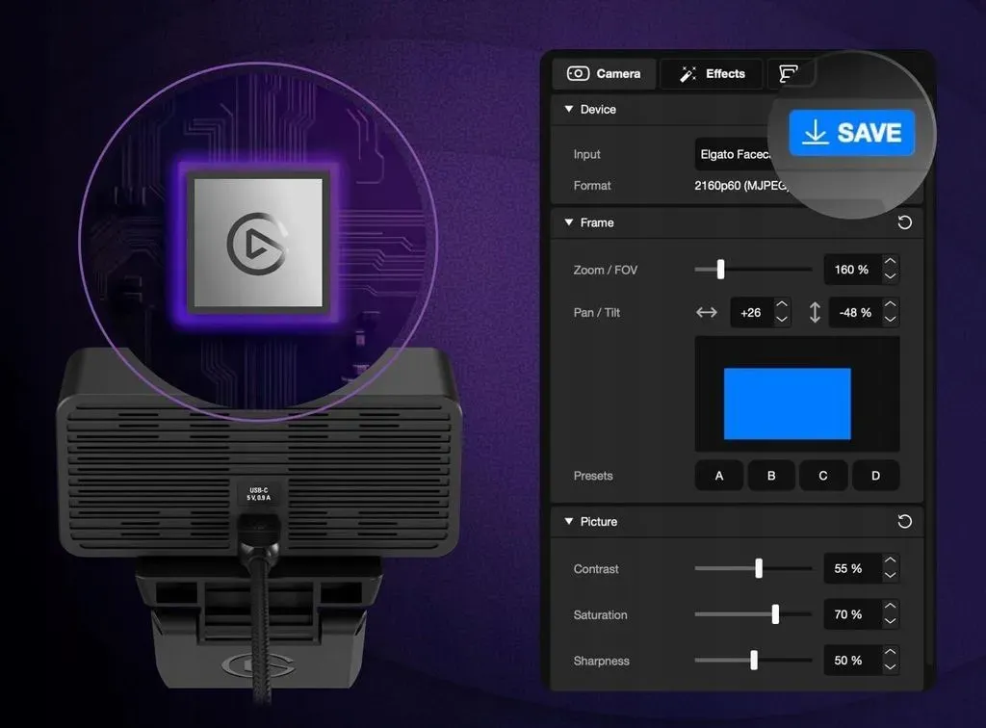Select preset D

(876, 476)
